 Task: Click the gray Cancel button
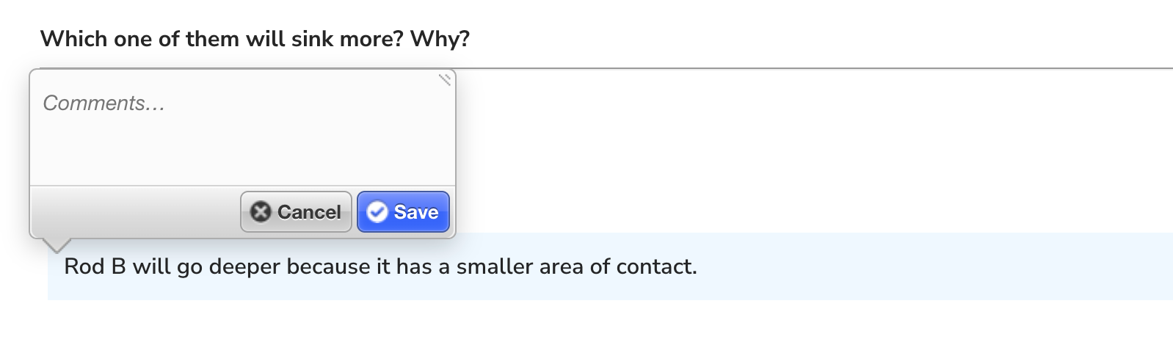tap(296, 212)
